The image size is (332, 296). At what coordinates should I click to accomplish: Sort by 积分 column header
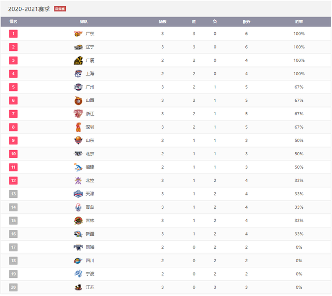tap(246, 22)
